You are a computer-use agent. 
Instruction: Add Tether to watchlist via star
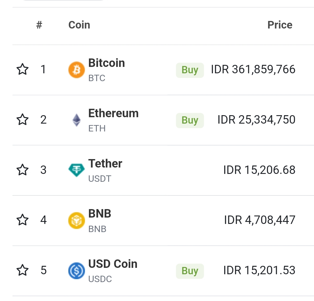pyautogui.click(x=23, y=170)
